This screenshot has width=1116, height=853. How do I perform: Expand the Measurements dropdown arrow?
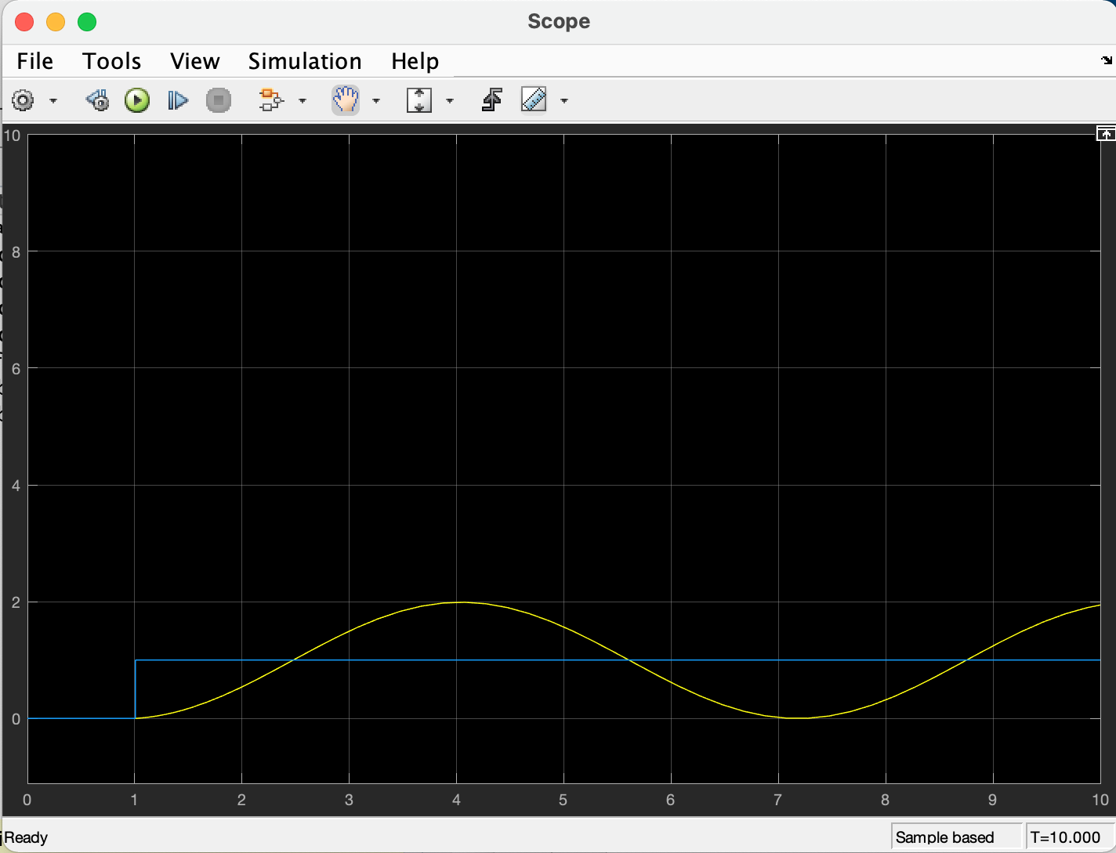pyautogui.click(x=564, y=100)
